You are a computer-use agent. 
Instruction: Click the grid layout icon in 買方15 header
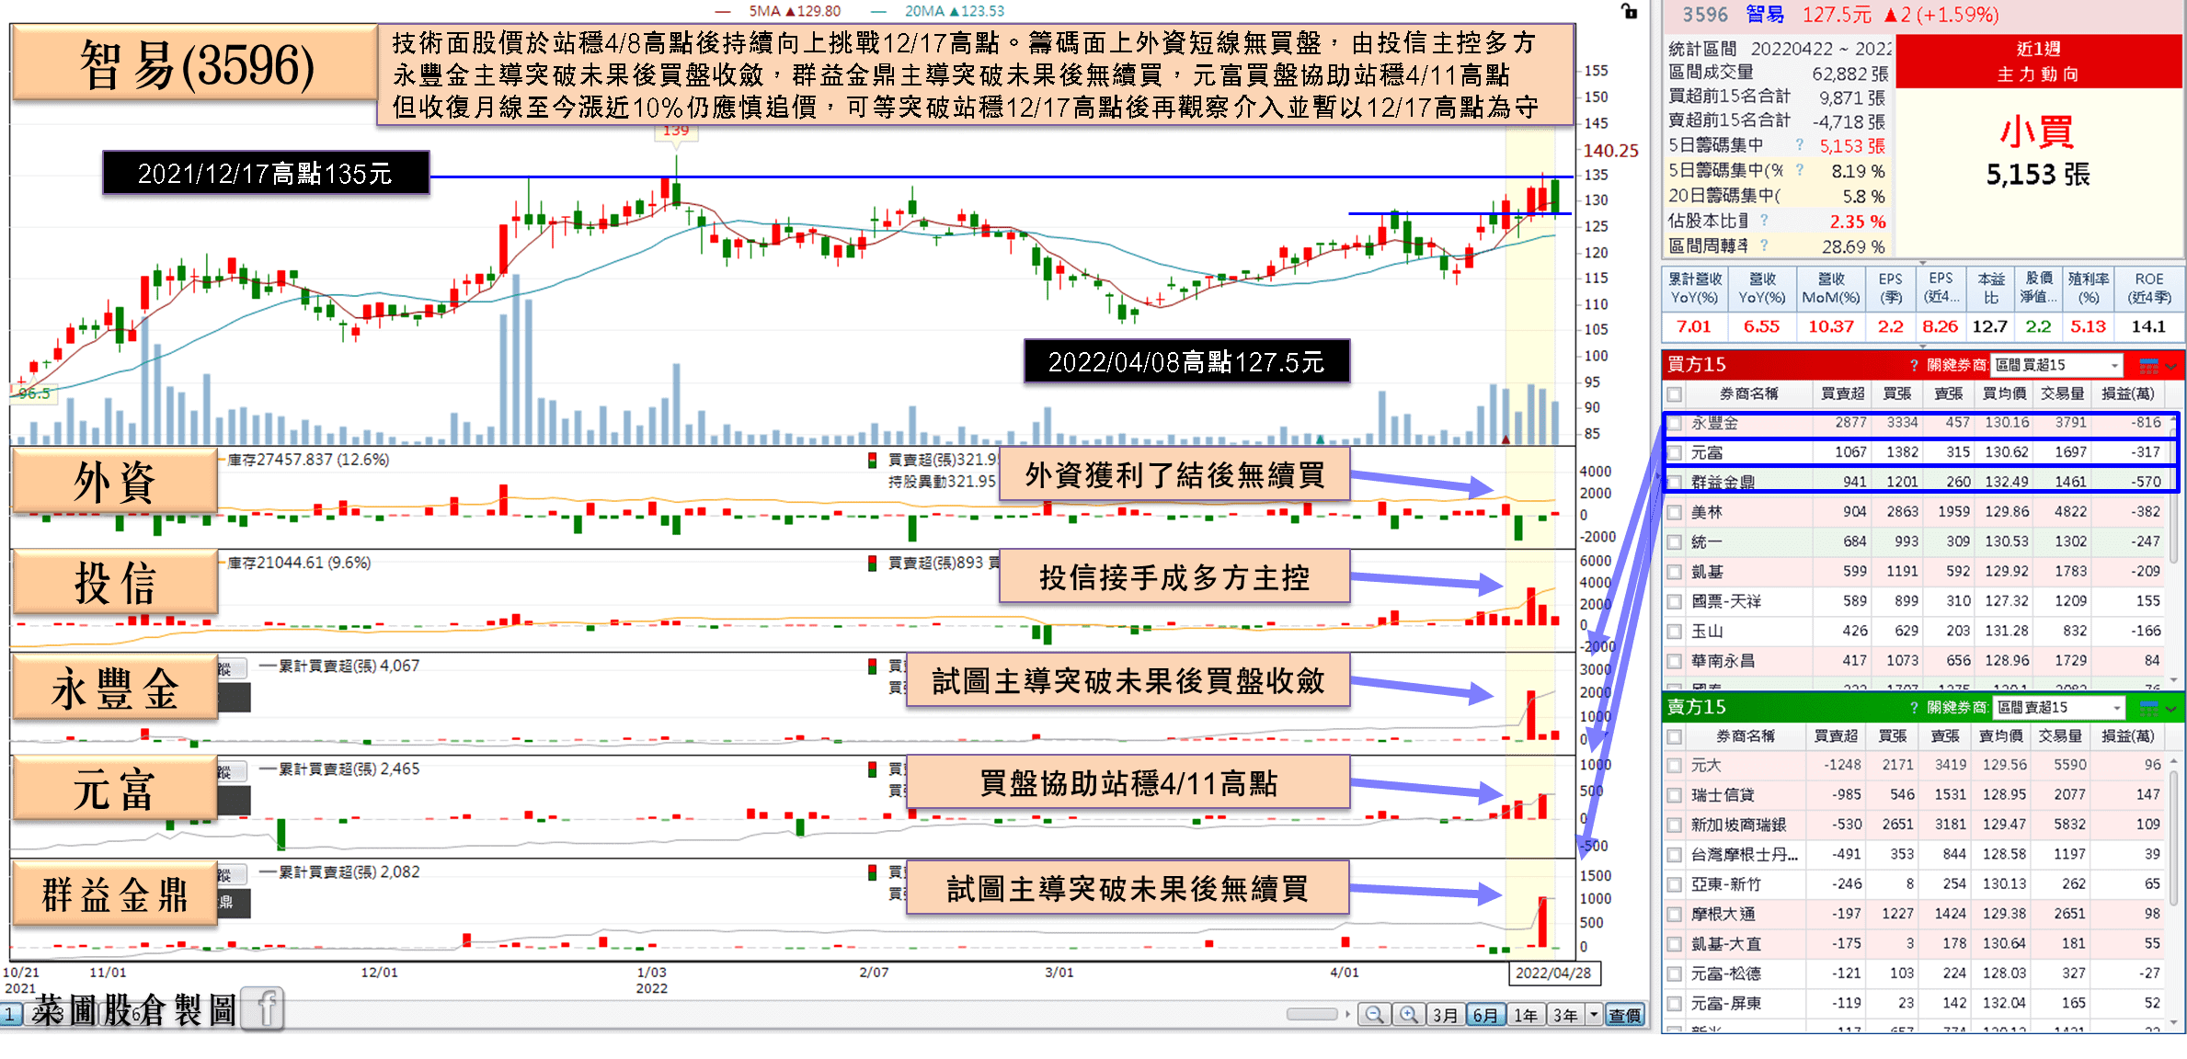pos(2149,365)
